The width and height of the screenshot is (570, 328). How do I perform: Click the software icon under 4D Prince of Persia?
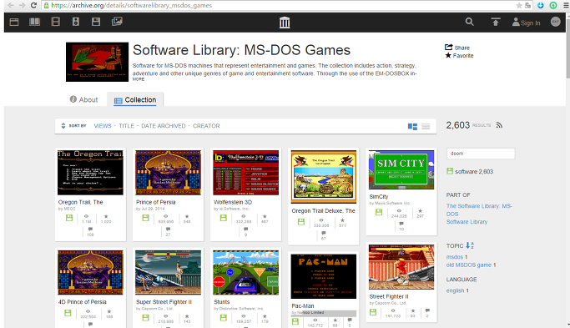click(68, 313)
